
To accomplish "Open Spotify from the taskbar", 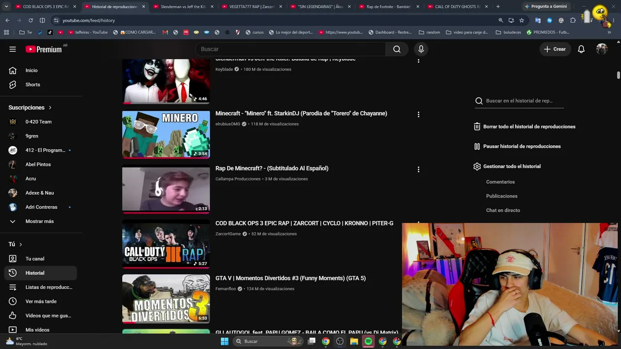I will [x=368, y=341].
